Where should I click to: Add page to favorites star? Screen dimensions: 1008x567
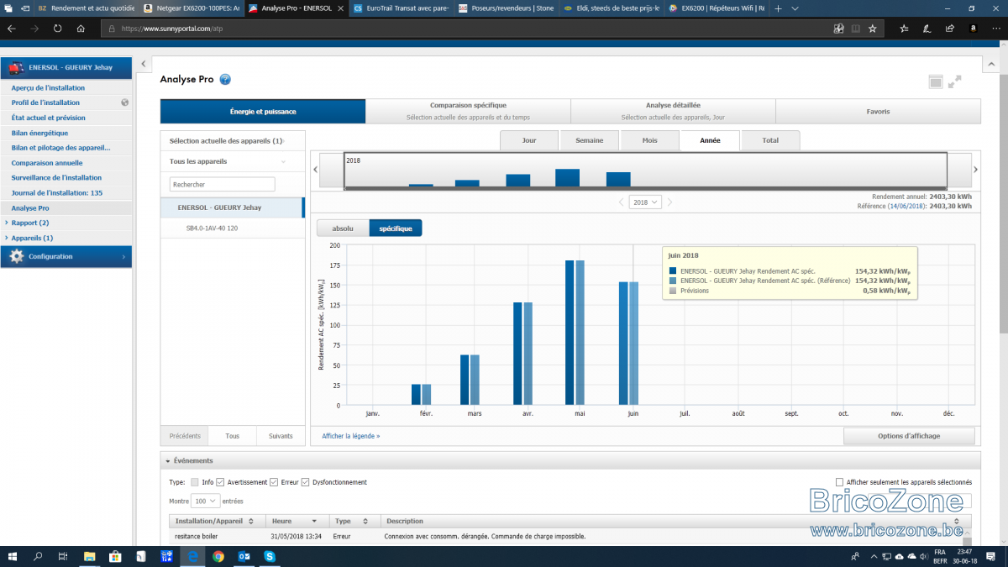point(873,28)
